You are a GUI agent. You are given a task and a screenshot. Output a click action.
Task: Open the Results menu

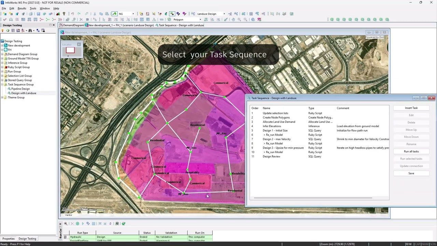[22, 8]
